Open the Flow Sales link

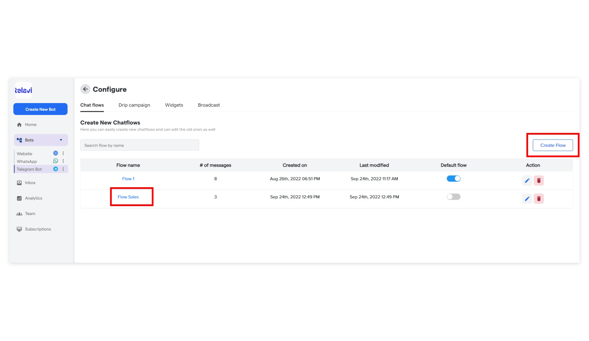[128, 197]
